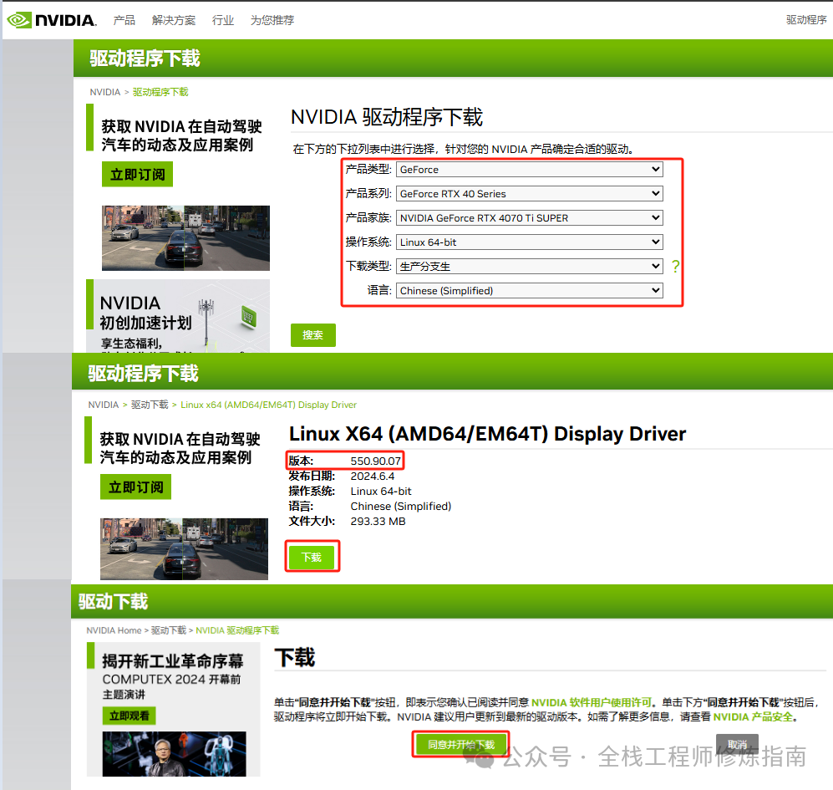
Task: Open the 语言 Chinese (Simplified) dropdown
Action: [x=529, y=290]
